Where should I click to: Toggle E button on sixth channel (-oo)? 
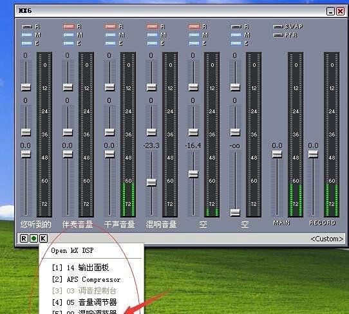coord(236,43)
